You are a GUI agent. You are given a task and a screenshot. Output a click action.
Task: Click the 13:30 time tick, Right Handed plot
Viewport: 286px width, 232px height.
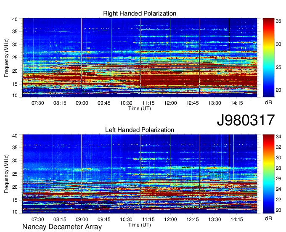tap(214, 103)
